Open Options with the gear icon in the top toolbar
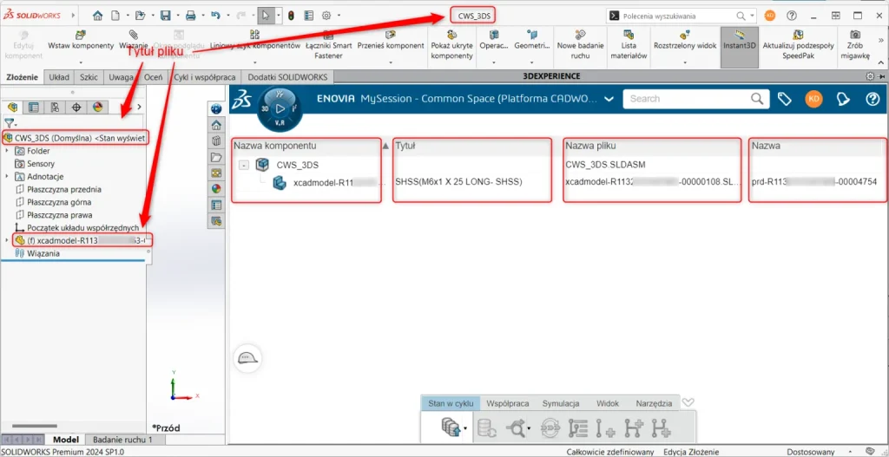889x457 pixels. 326,16
